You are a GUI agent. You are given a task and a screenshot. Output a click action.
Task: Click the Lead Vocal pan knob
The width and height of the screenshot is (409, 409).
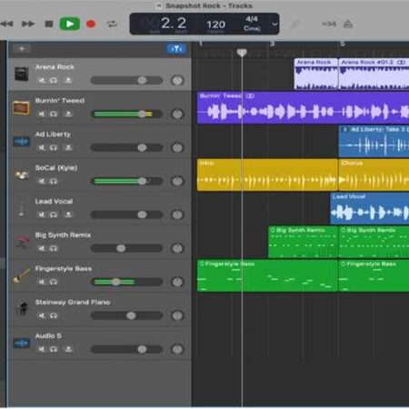177,214
